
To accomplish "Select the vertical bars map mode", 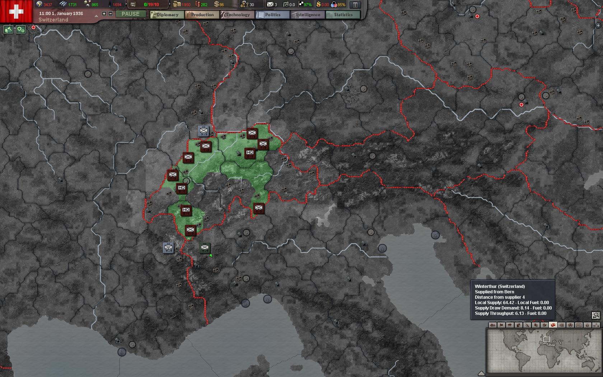I will pyautogui.click(x=562, y=325).
